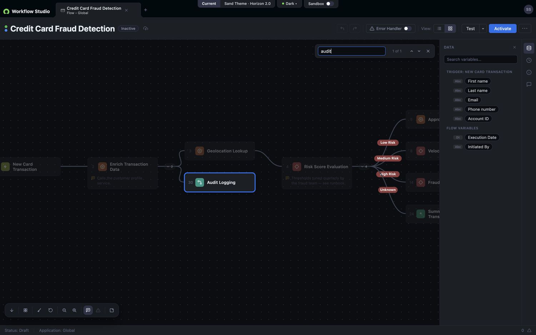This screenshot has width=536, height=335.
Task: Click the Geolocation Lookup node gear icon
Action: pos(200,151)
